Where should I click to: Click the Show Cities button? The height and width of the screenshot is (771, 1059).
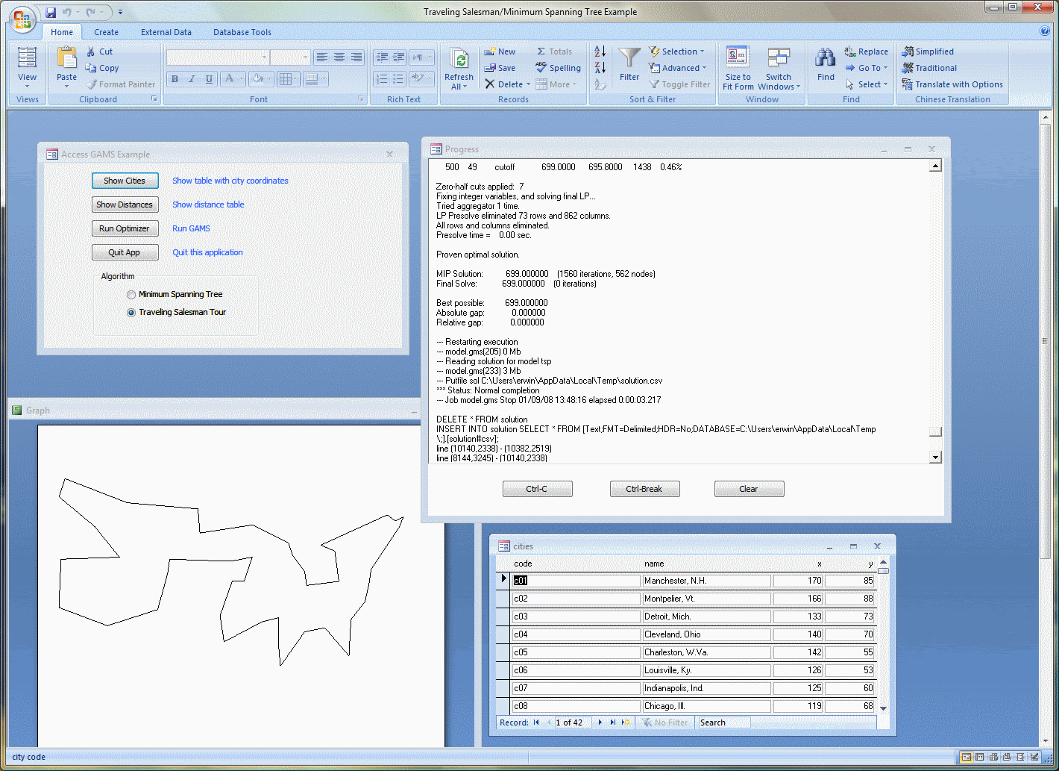tap(125, 181)
